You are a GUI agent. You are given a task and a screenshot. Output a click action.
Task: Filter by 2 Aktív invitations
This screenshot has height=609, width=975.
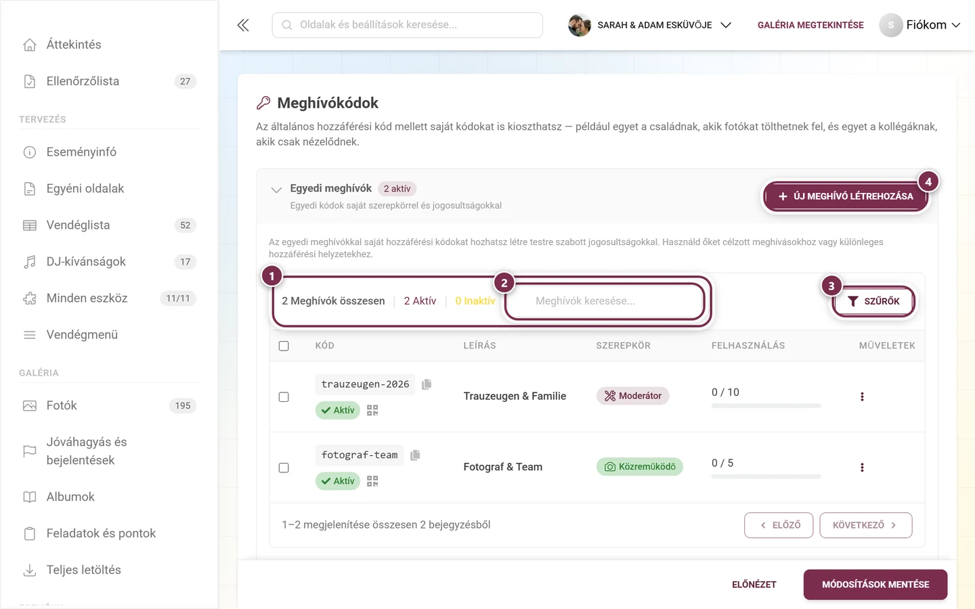[420, 301]
